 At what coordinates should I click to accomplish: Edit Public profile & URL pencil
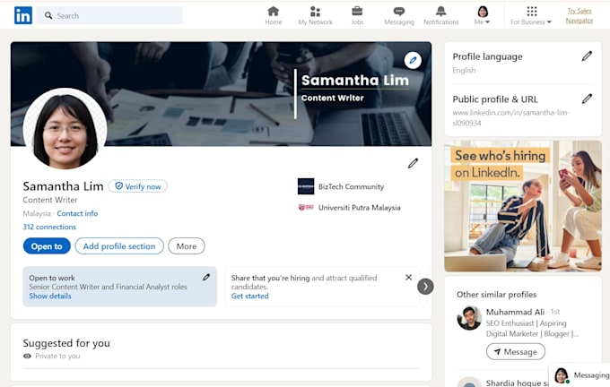587,99
